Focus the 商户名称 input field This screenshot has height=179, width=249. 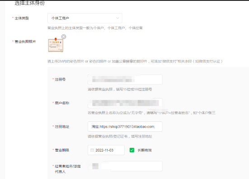click(125, 103)
